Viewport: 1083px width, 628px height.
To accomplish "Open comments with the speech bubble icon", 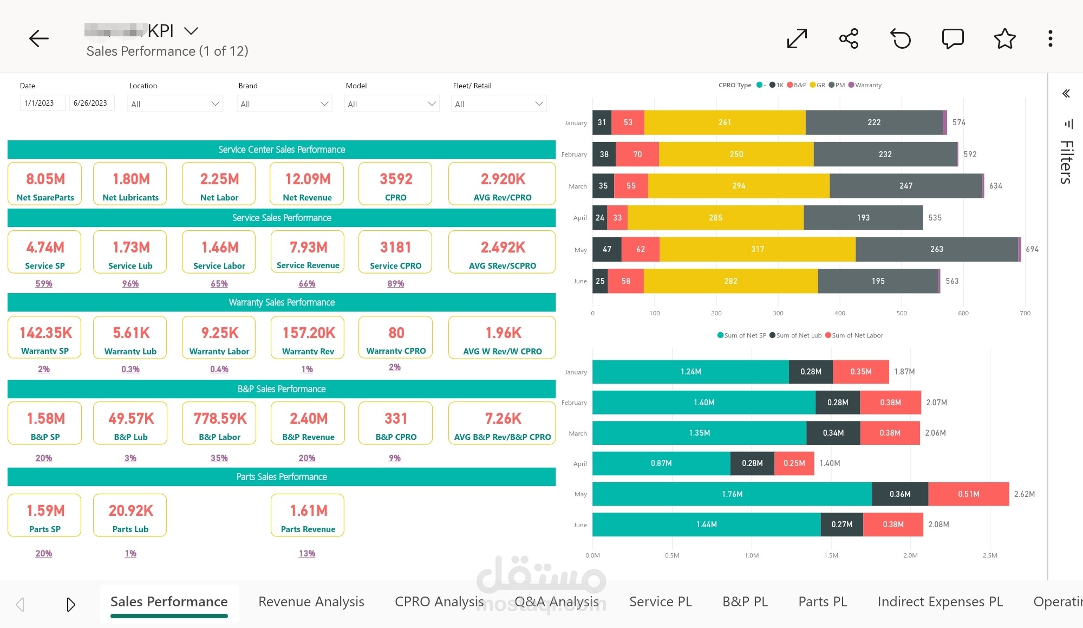I will 953,38.
